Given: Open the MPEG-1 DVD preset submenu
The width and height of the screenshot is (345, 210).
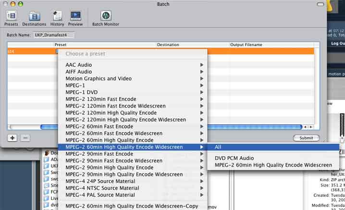Looking at the screenshot, I should tap(133, 92).
